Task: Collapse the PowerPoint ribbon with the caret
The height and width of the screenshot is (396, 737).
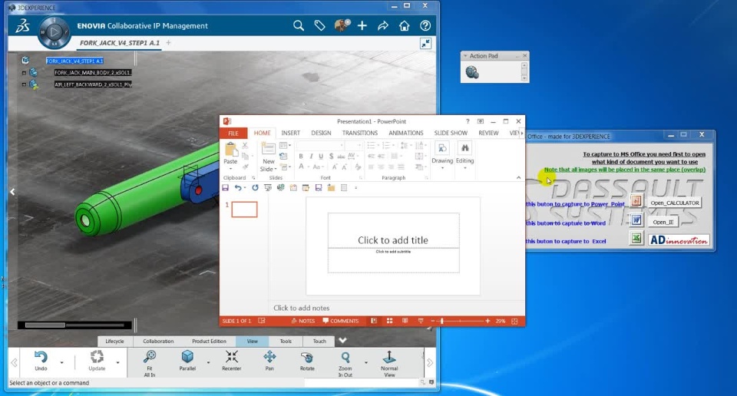Action: [x=518, y=177]
